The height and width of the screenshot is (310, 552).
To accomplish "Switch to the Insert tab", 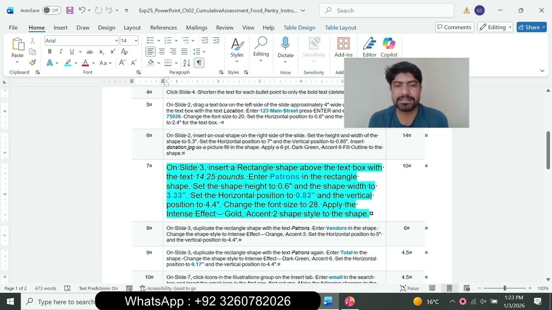I will tap(60, 27).
